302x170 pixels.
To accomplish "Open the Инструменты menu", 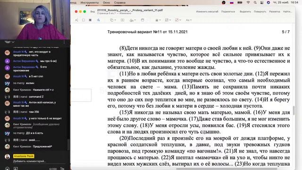I will point(90,2).
